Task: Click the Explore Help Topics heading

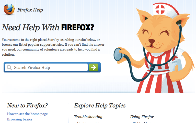Action: (100, 105)
